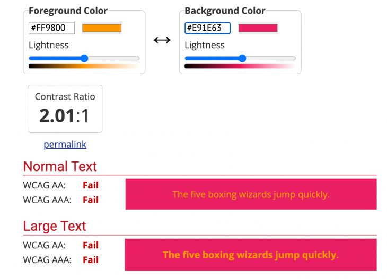Focus the Background Color hex field #E91E63
Screen dimensions: 387x279
pos(207,28)
